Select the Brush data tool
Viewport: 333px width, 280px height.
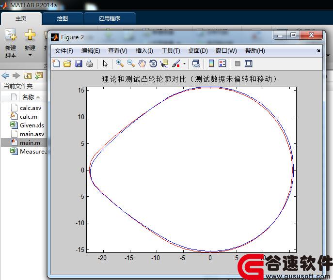coord(176,63)
